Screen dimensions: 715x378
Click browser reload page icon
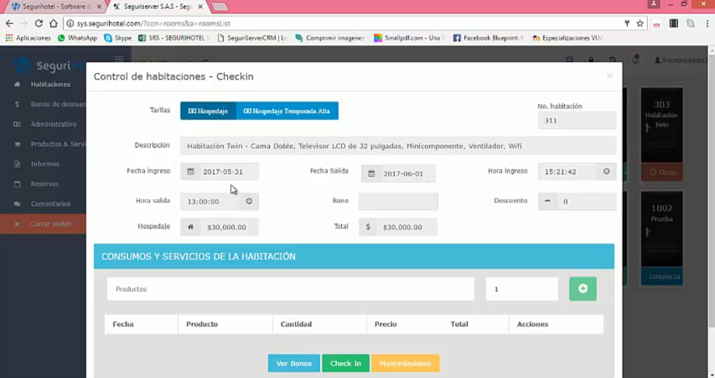[38, 23]
